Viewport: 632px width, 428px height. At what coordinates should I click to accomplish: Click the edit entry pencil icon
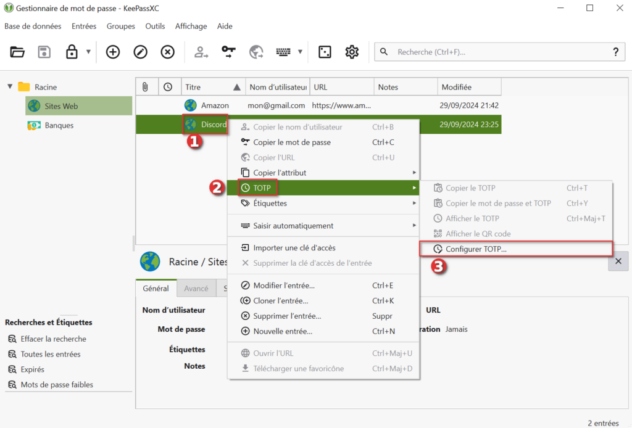(140, 52)
